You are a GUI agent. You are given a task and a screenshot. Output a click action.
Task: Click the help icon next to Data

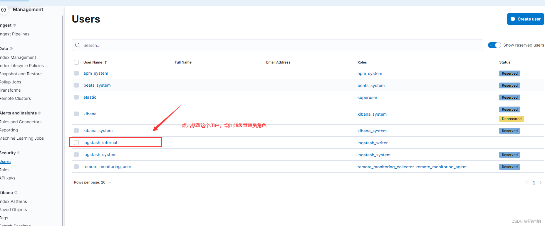[x=11, y=49]
